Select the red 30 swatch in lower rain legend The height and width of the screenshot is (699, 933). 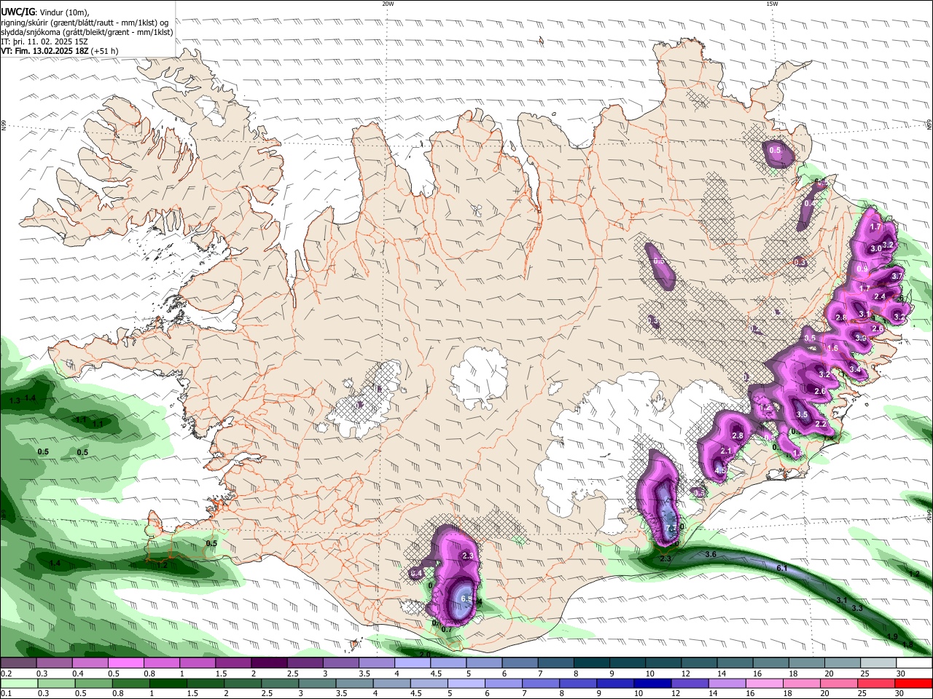(914, 683)
